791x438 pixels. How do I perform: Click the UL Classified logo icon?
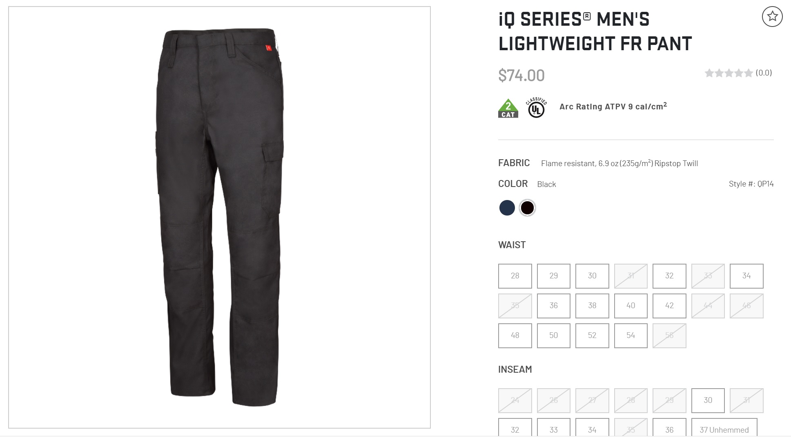(536, 108)
